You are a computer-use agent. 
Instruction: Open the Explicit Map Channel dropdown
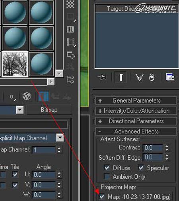coord(60,138)
